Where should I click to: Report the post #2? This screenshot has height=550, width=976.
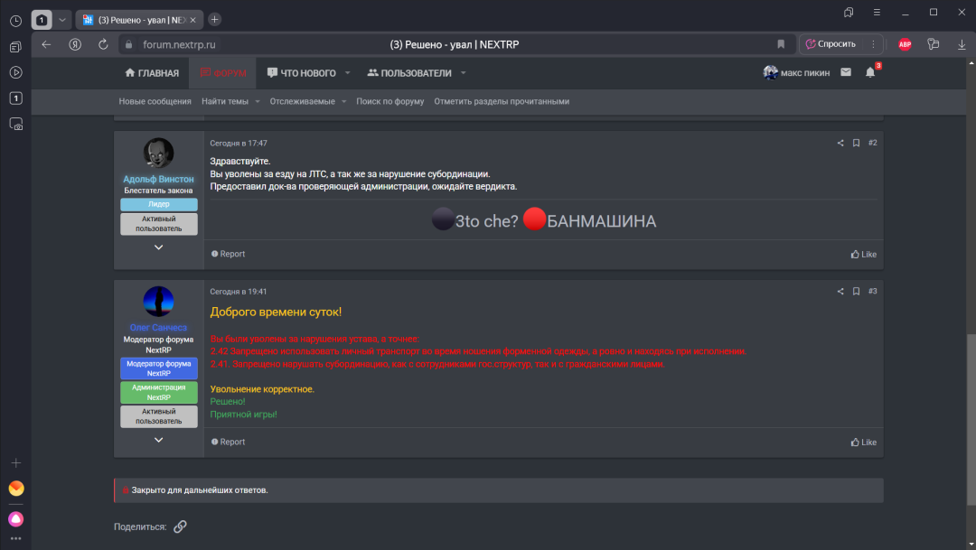point(228,255)
